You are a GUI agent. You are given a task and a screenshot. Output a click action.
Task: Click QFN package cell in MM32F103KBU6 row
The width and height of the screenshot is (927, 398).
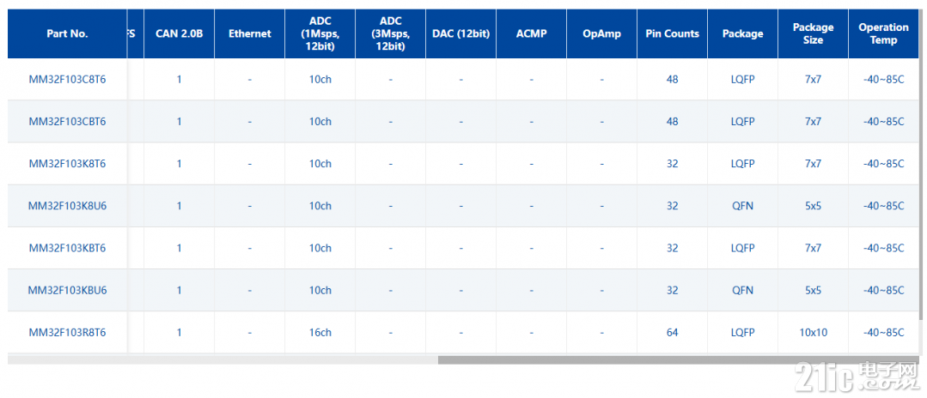tap(742, 291)
